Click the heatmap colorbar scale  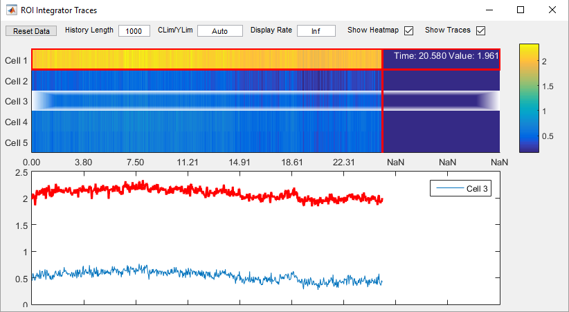pyautogui.click(x=529, y=97)
